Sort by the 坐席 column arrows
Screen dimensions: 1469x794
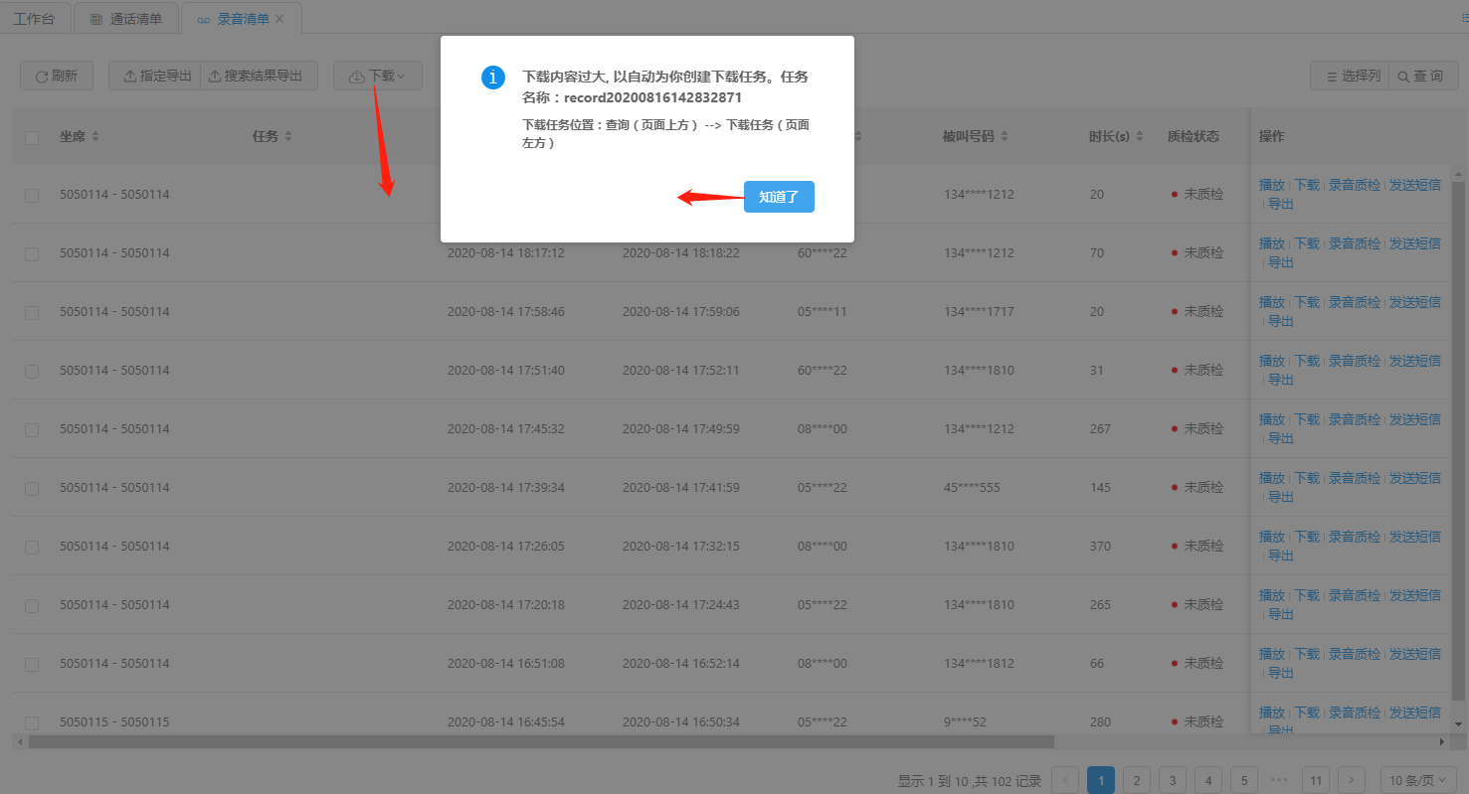(95, 137)
